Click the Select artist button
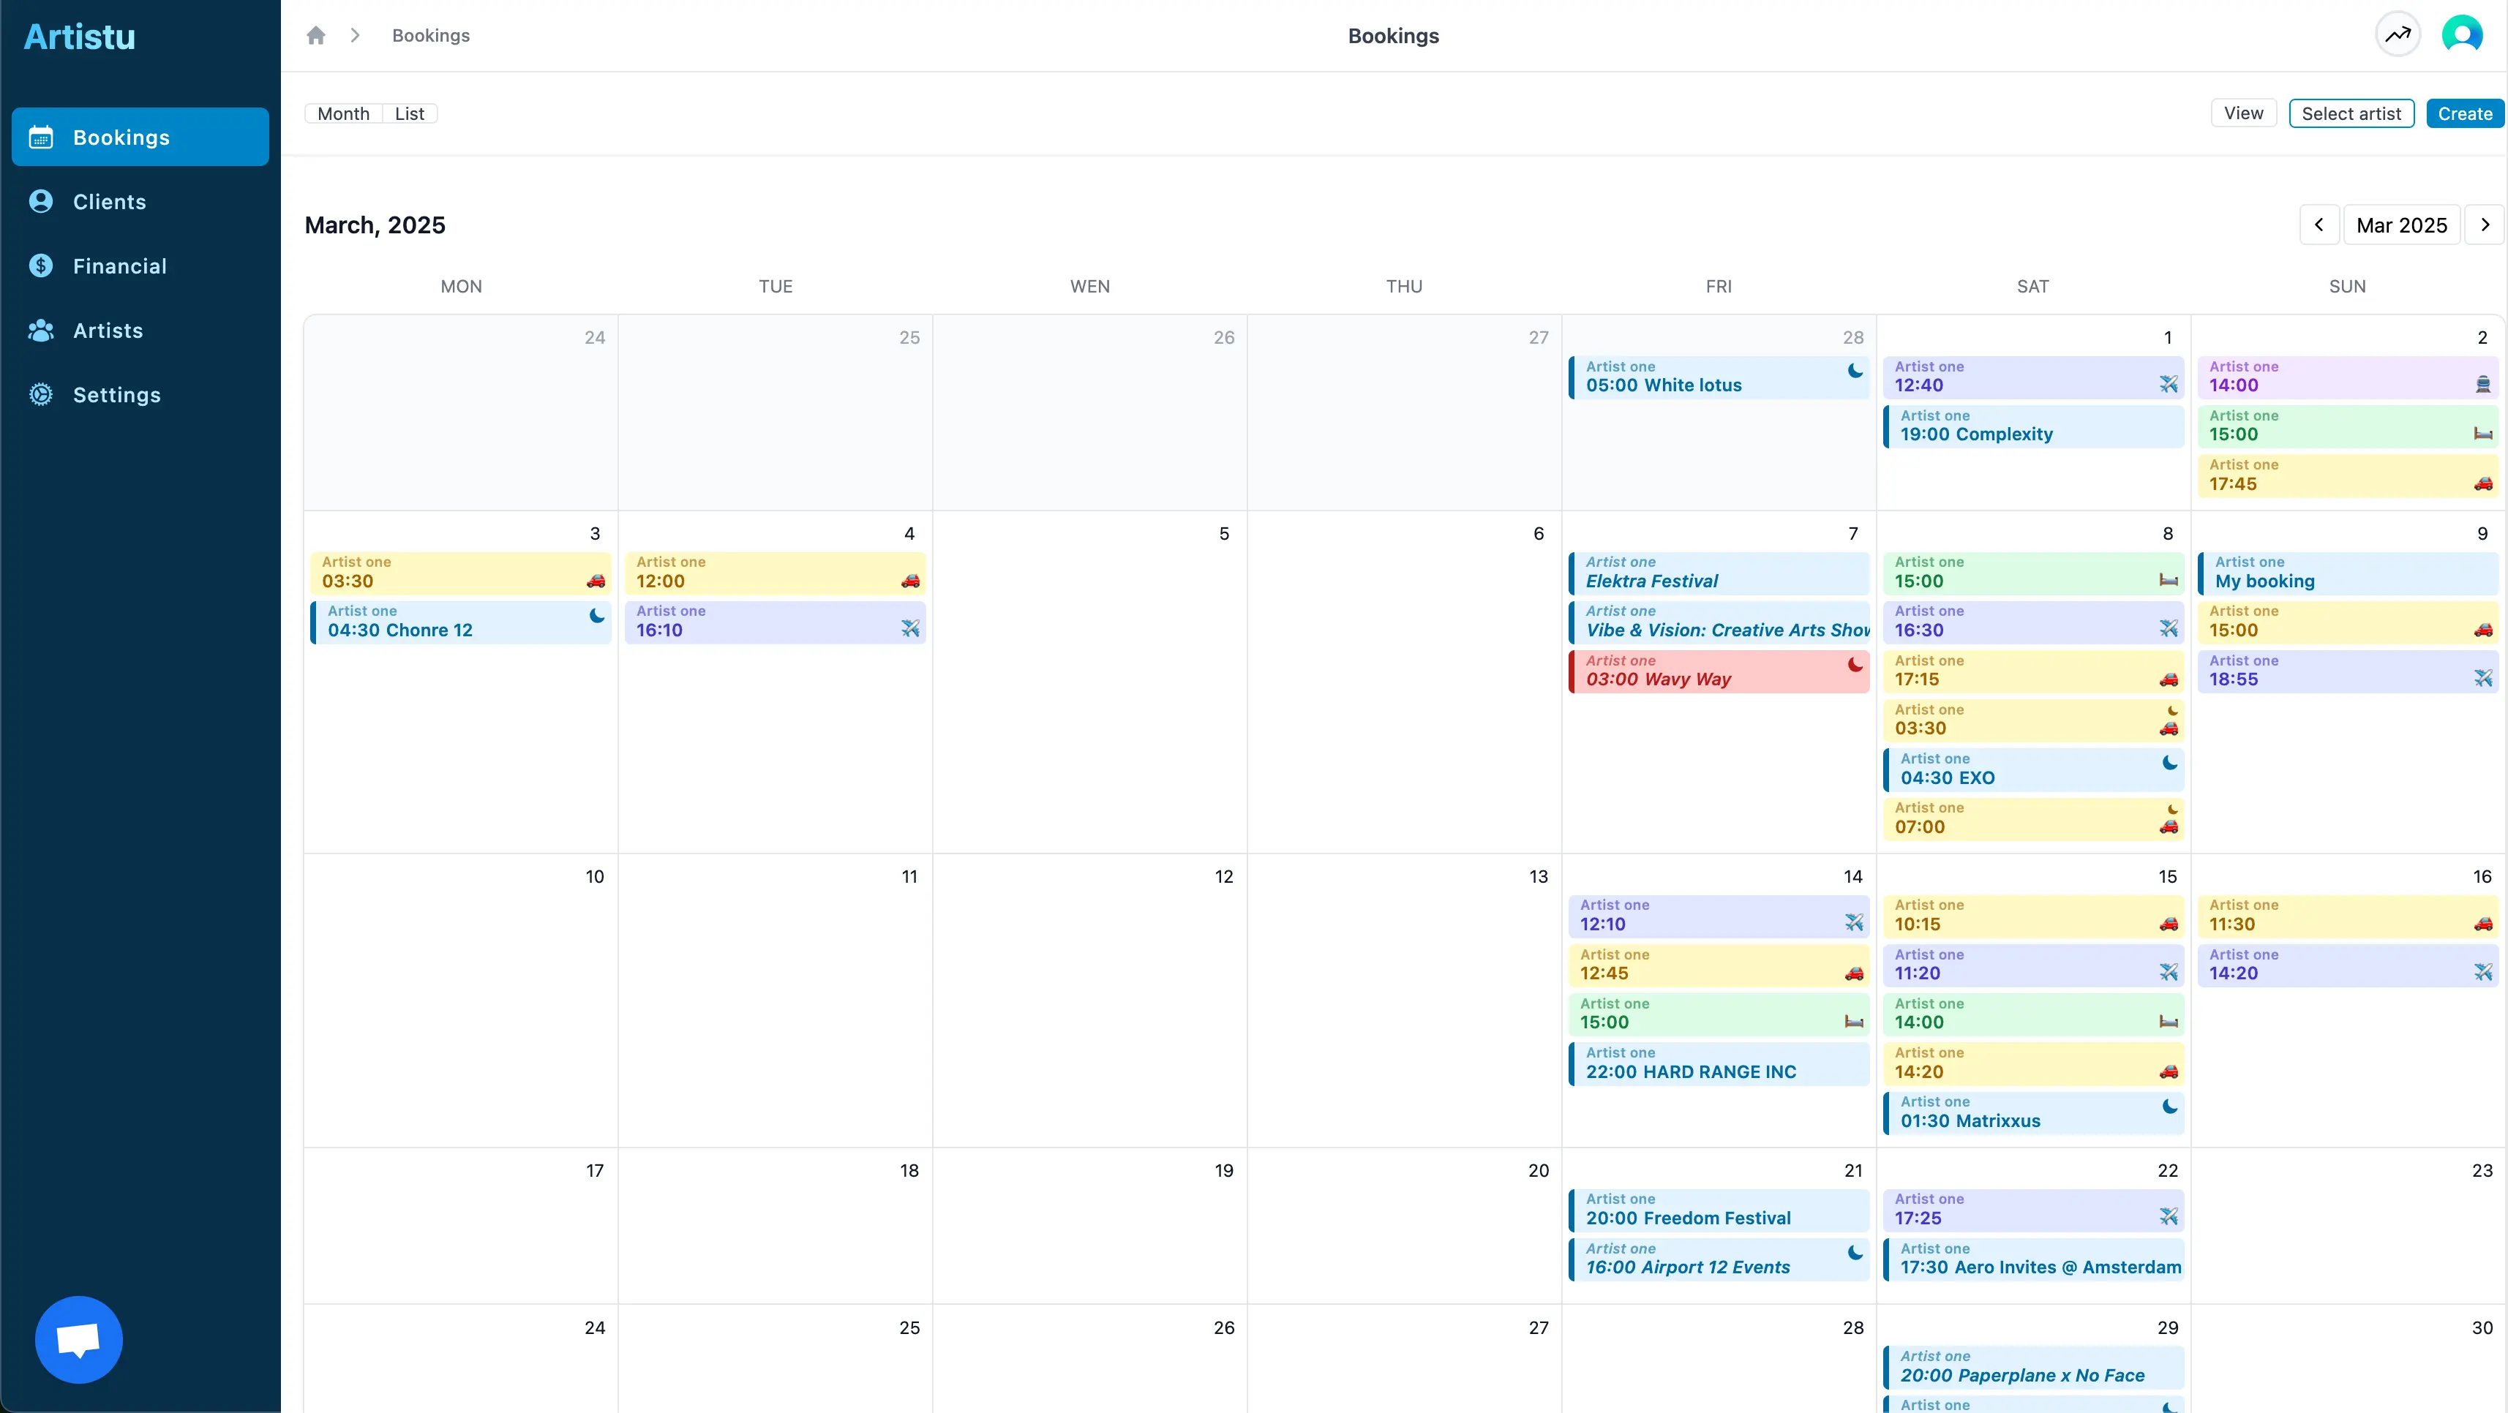Image resolution: width=2508 pixels, height=1413 pixels. 2352,113
